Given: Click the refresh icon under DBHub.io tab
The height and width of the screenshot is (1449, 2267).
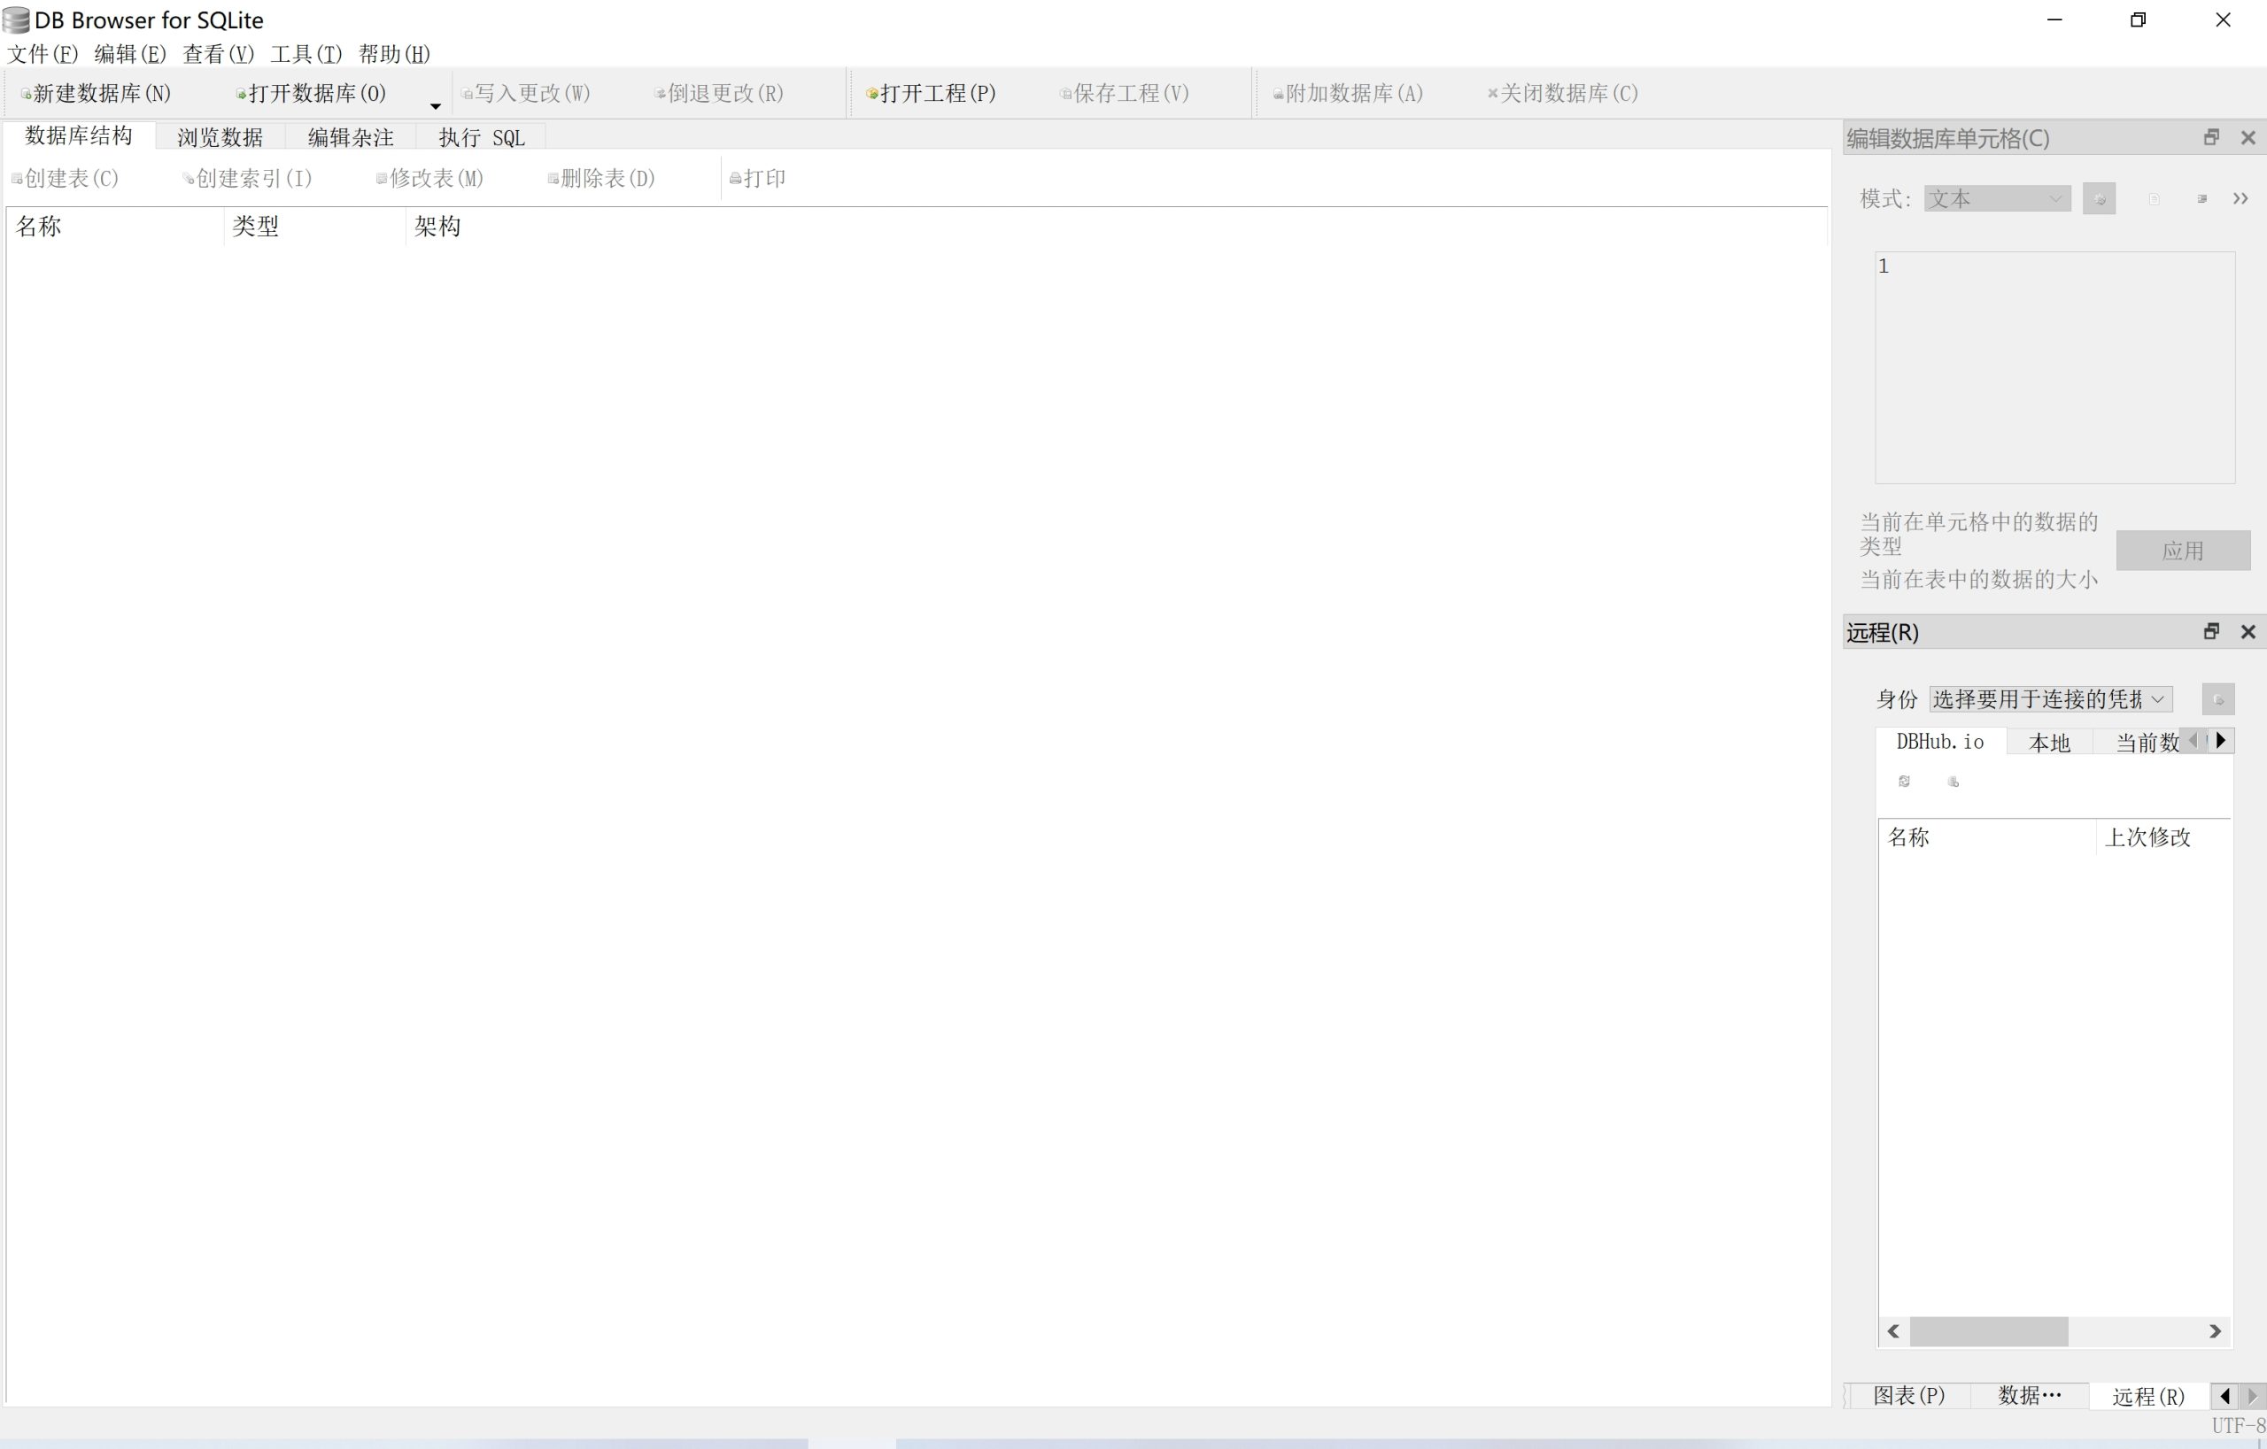Looking at the screenshot, I should pos(1904,781).
